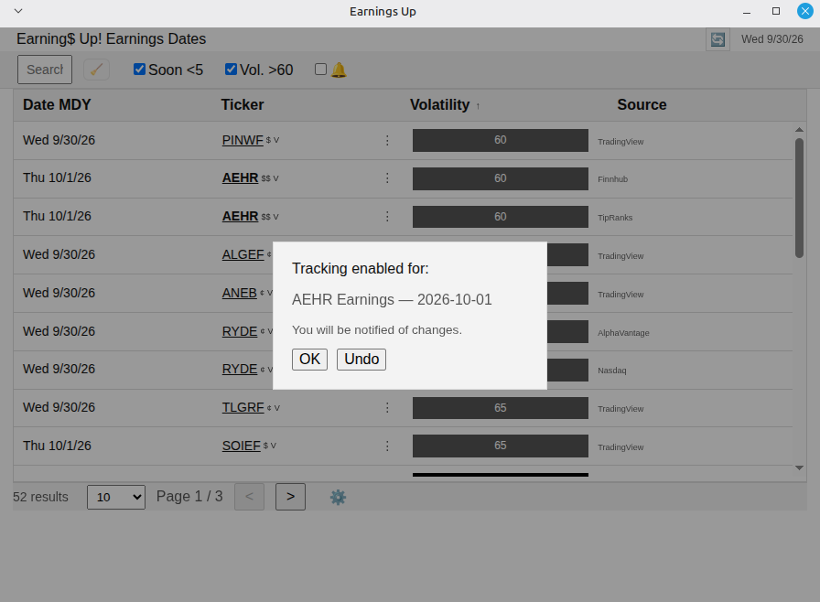Click the 'Page 1 / 3' indicator
The width and height of the screenshot is (820, 602).
[x=189, y=497]
